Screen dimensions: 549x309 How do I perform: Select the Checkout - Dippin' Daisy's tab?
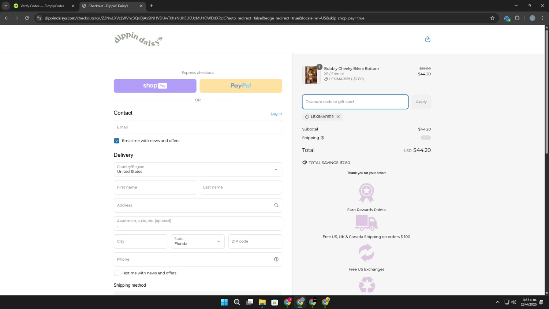point(112,6)
